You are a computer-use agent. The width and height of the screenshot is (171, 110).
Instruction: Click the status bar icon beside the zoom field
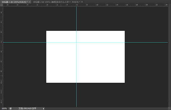11,108
